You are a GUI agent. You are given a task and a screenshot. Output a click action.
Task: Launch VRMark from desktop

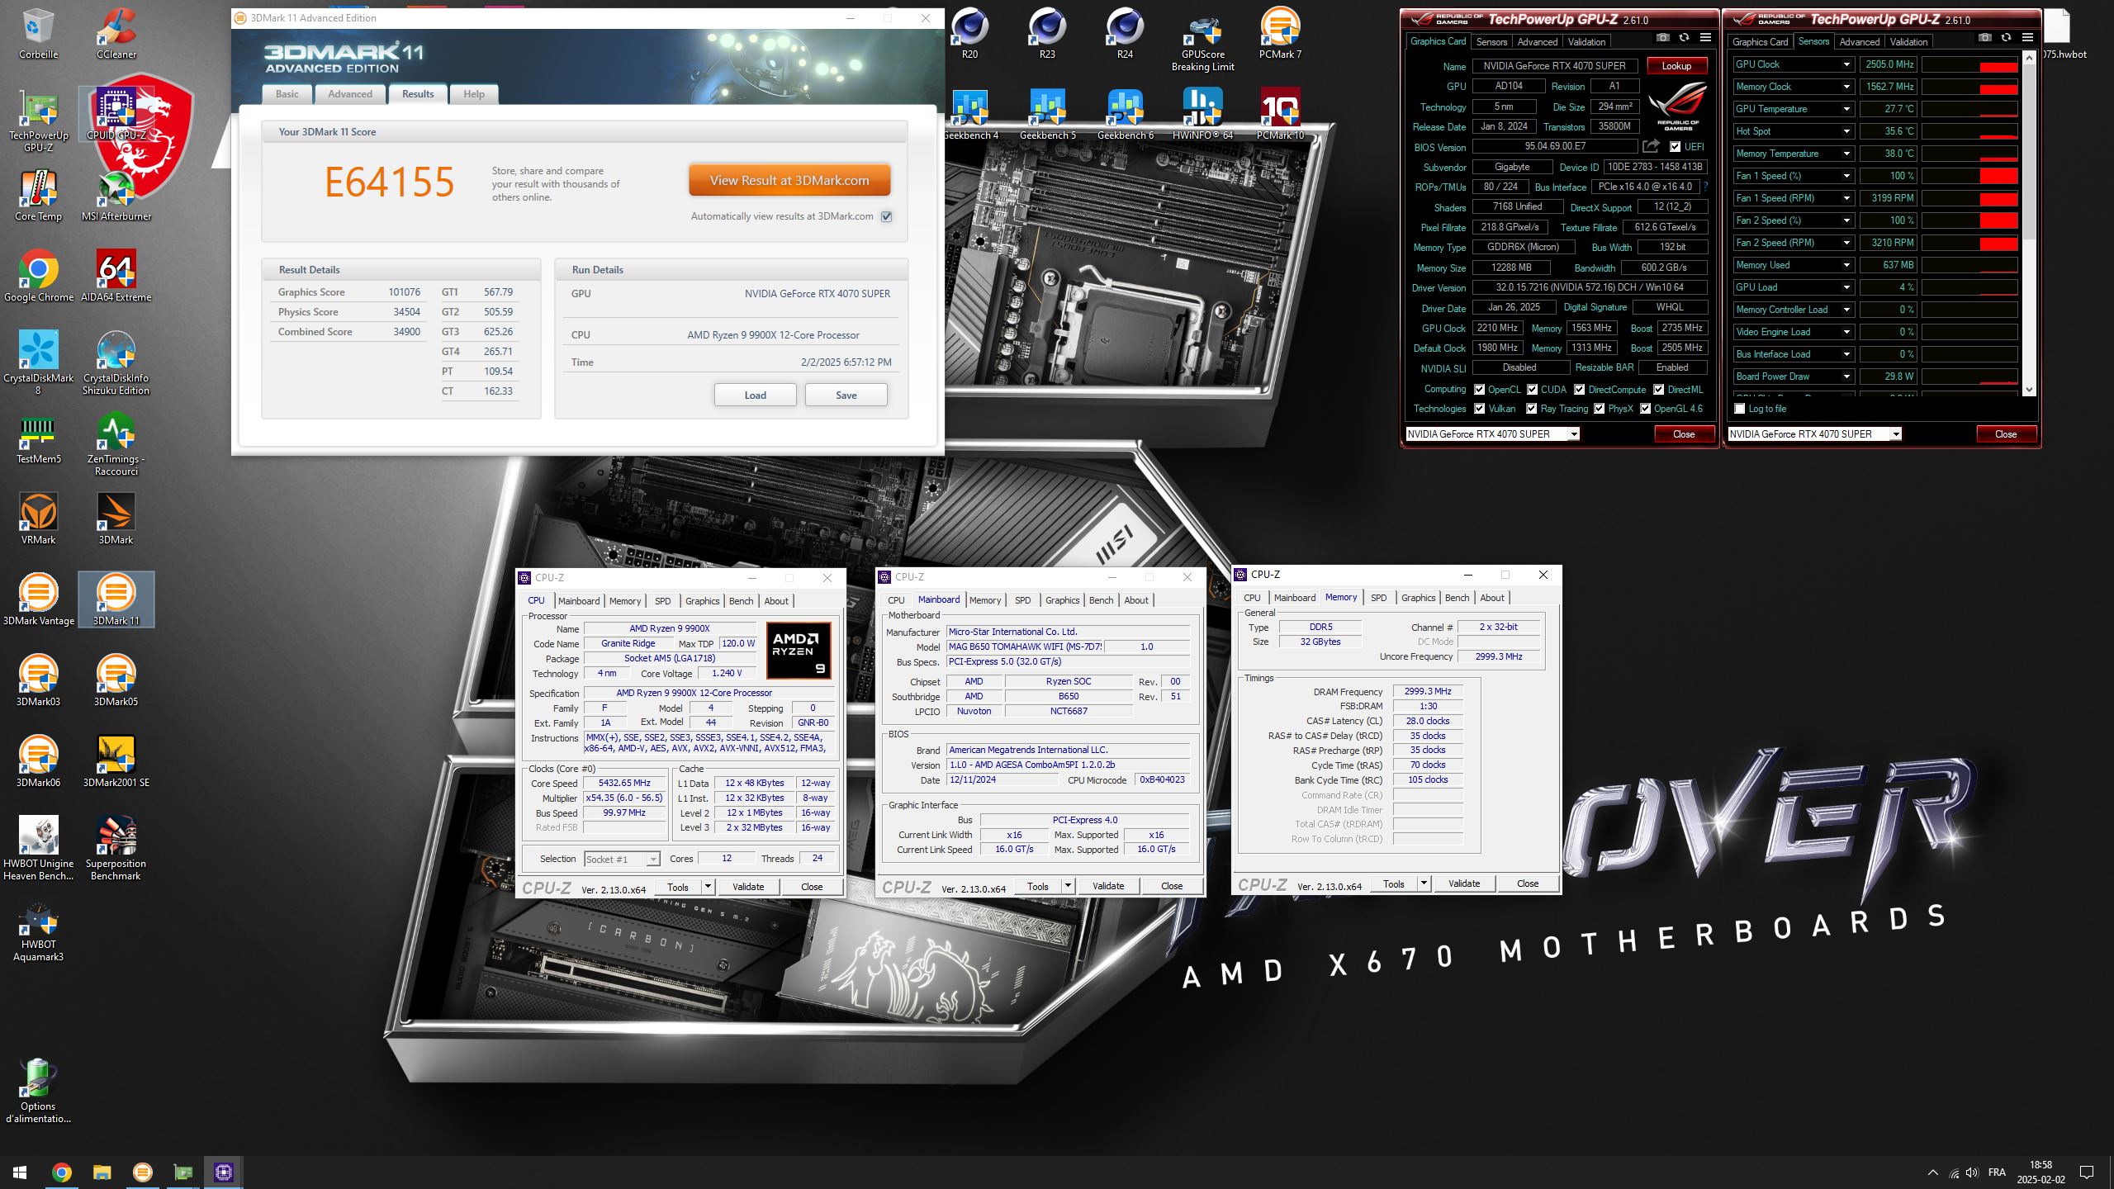pyautogui.click(x=38, y=519)
